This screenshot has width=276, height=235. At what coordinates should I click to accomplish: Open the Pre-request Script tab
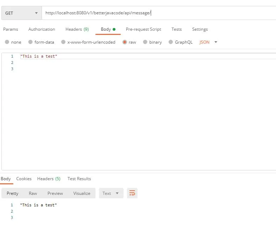click(143, 29)
